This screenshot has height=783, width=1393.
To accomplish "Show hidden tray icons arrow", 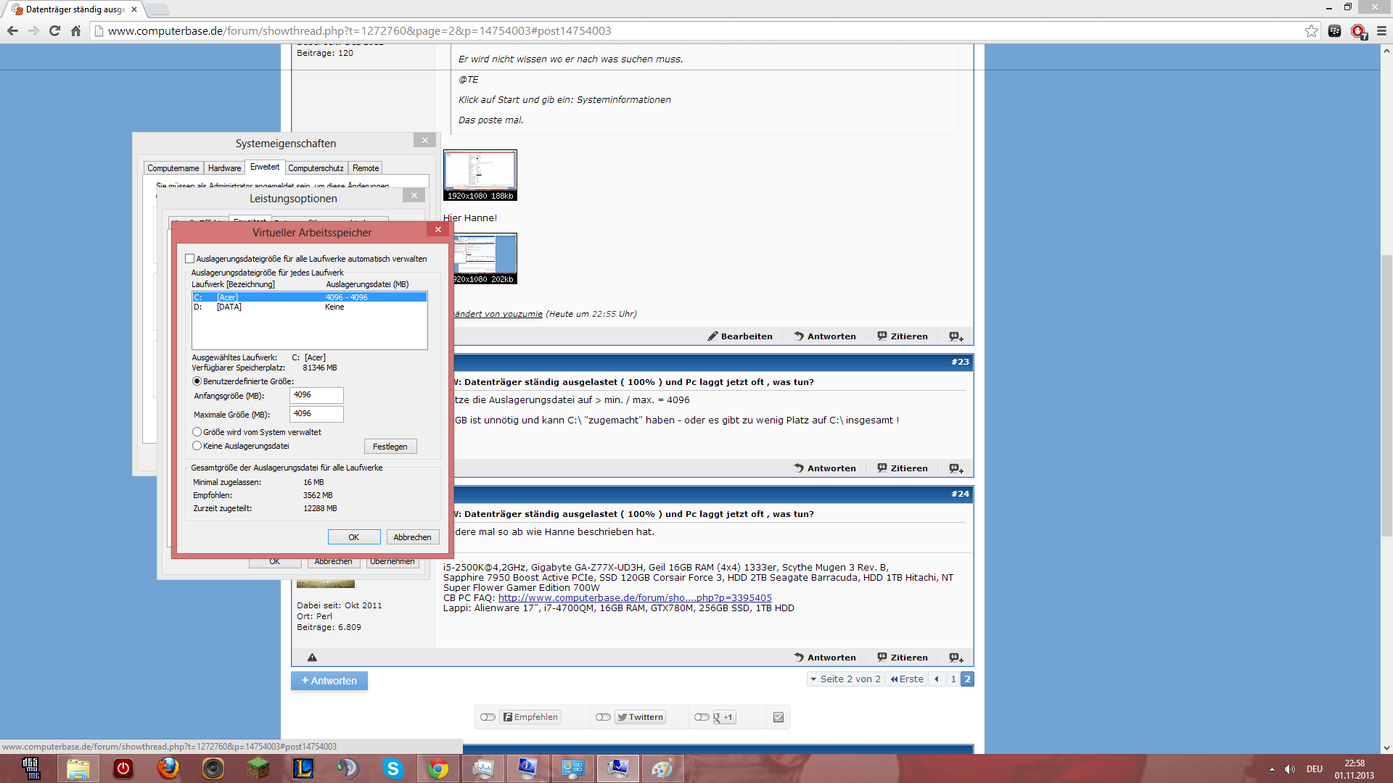I will 1272,769.
